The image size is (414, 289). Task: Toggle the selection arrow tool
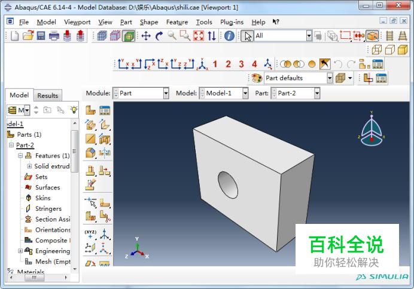tap(247, 36)
